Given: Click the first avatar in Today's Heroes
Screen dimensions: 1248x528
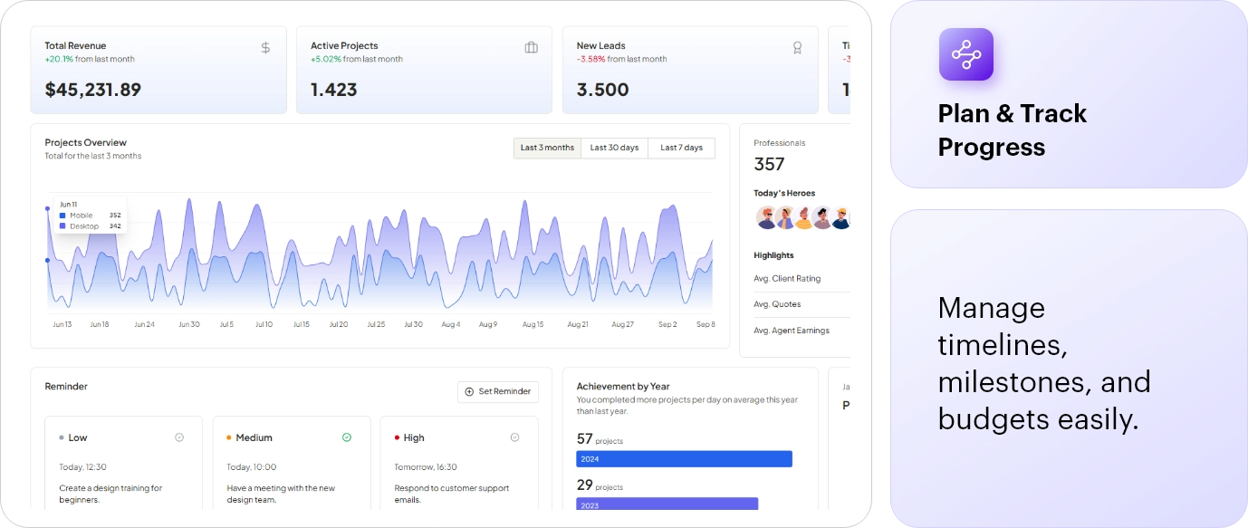Looking at the screenshot, I should click(x=766, y=217).
